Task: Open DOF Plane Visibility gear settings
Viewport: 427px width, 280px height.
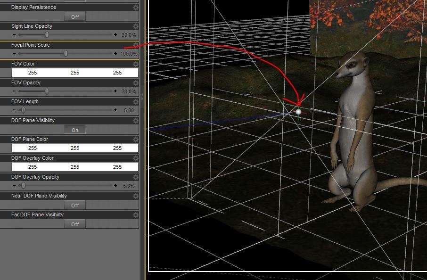Action: click(x=135, y=120)
